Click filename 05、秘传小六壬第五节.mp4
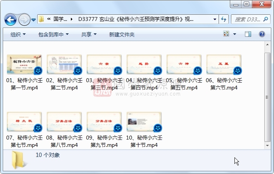The image size is (274, 174). 184,84
